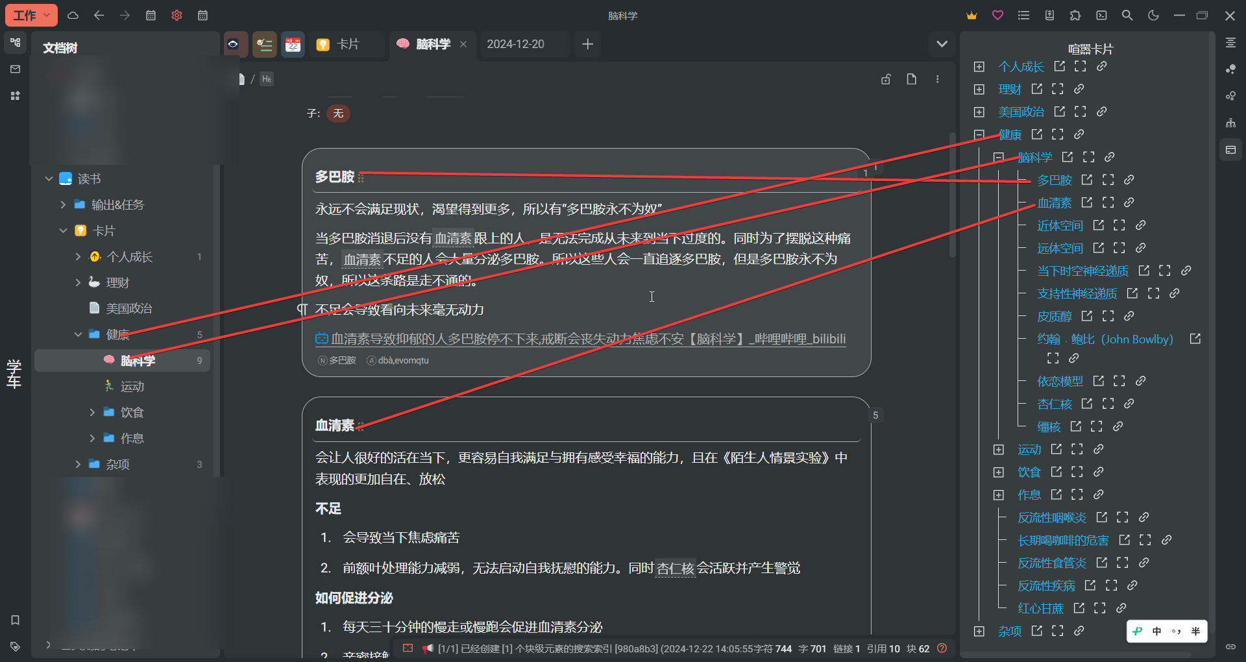The image size is (1246, 662).
Task: Open the bookmark dock icon
Action: pos(16,620)
